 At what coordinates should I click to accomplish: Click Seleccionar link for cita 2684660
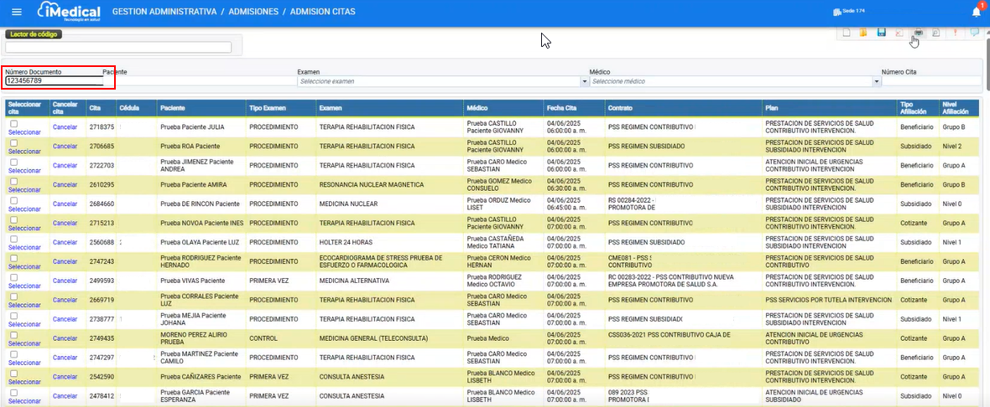click(24, 209)
